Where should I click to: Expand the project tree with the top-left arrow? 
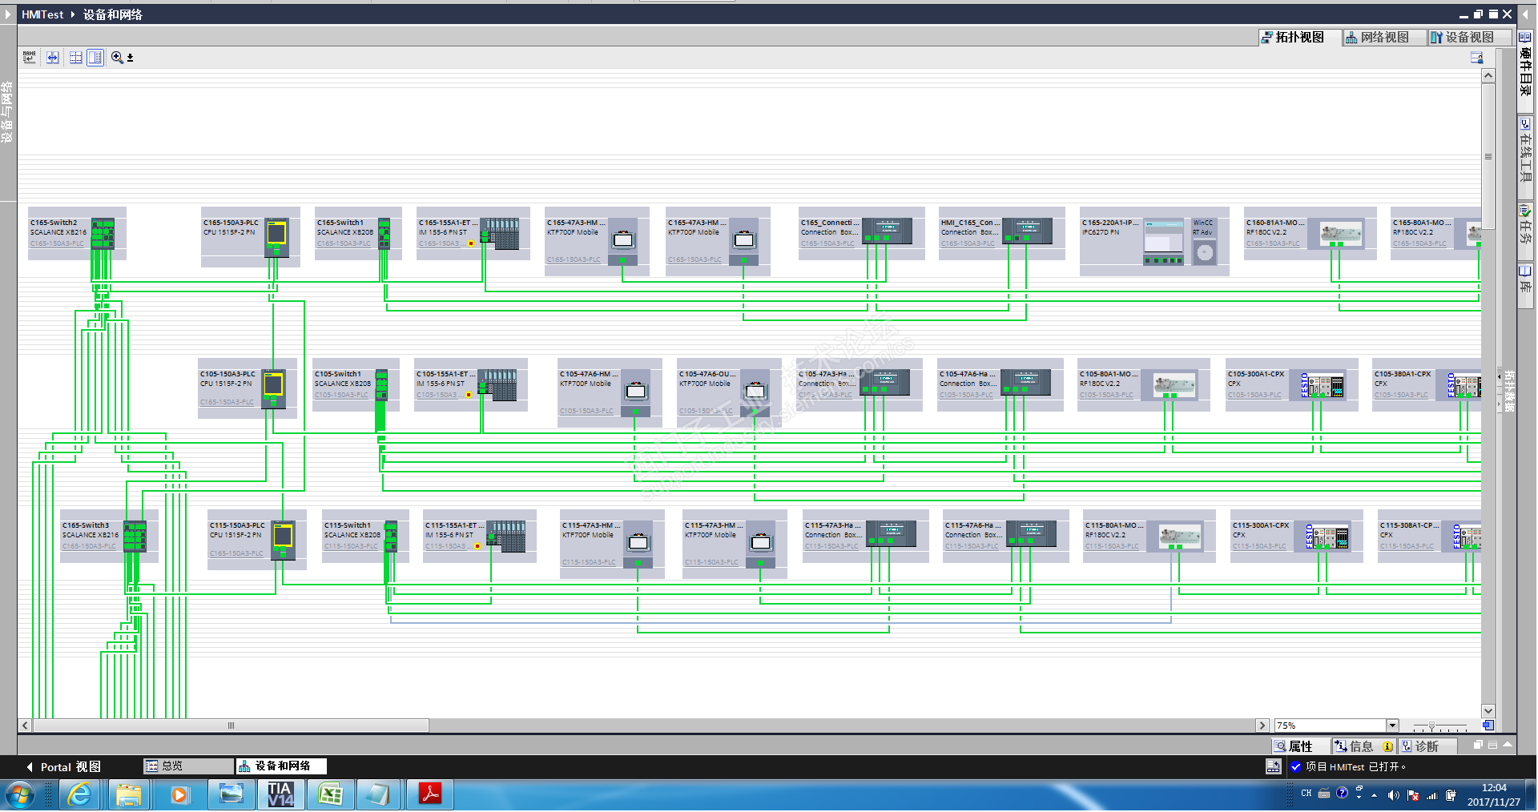click(x=8, y=14)
